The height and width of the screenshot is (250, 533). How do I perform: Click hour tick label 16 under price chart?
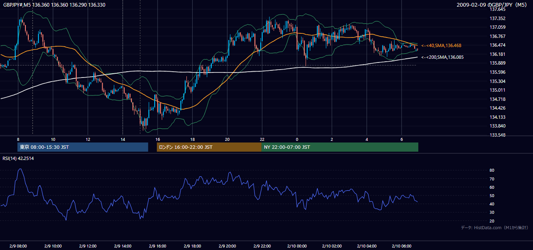pos(158,139)
